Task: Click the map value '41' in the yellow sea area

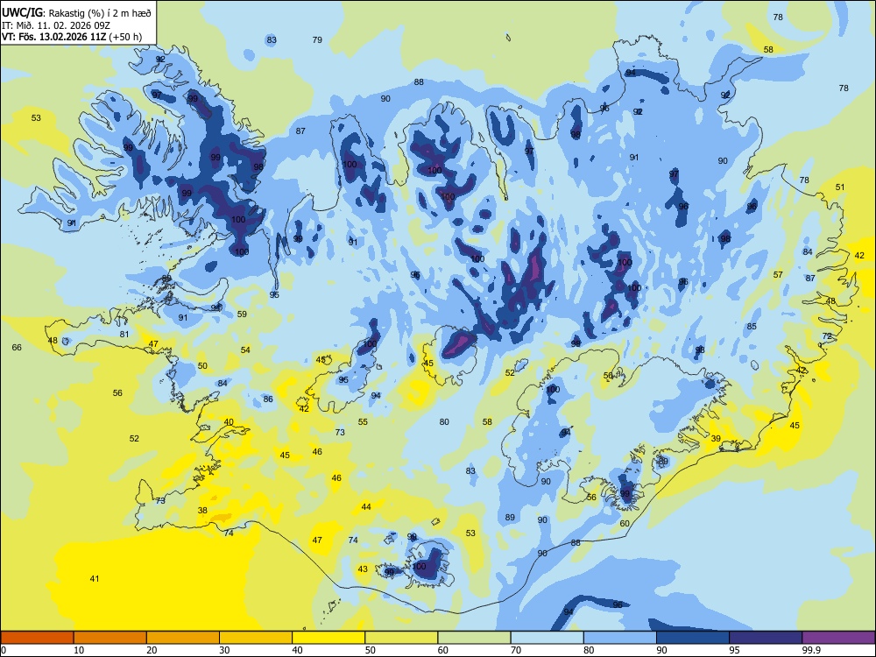Action: 95,578
